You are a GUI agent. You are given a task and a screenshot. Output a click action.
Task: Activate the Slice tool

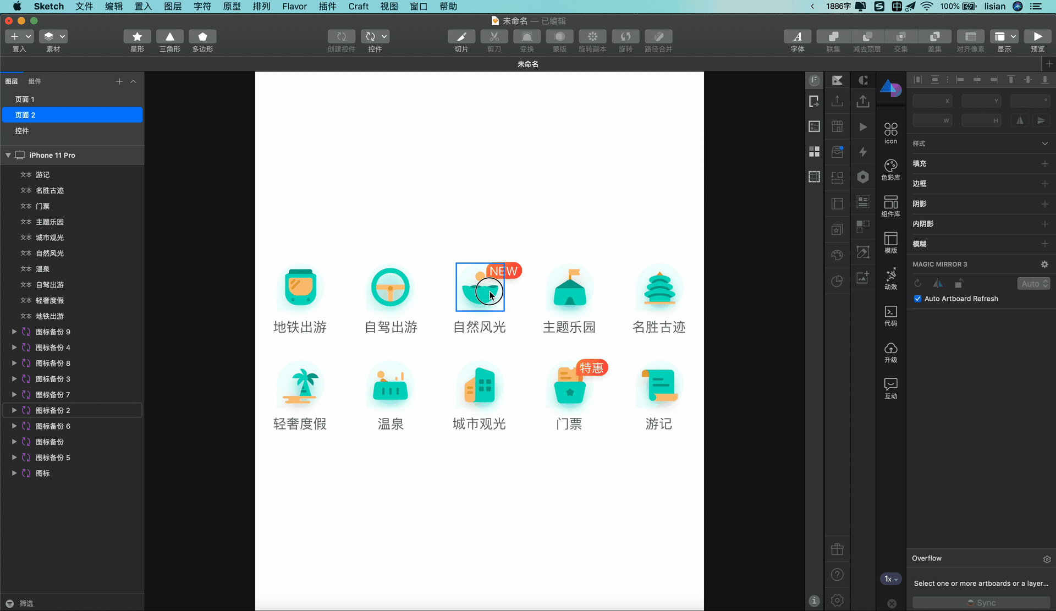click(x=461, y=37)
